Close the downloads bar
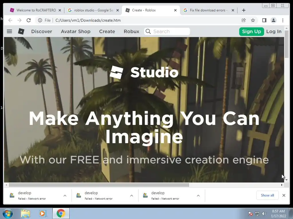This screenshot has height=219, width=293. (284, 195)
